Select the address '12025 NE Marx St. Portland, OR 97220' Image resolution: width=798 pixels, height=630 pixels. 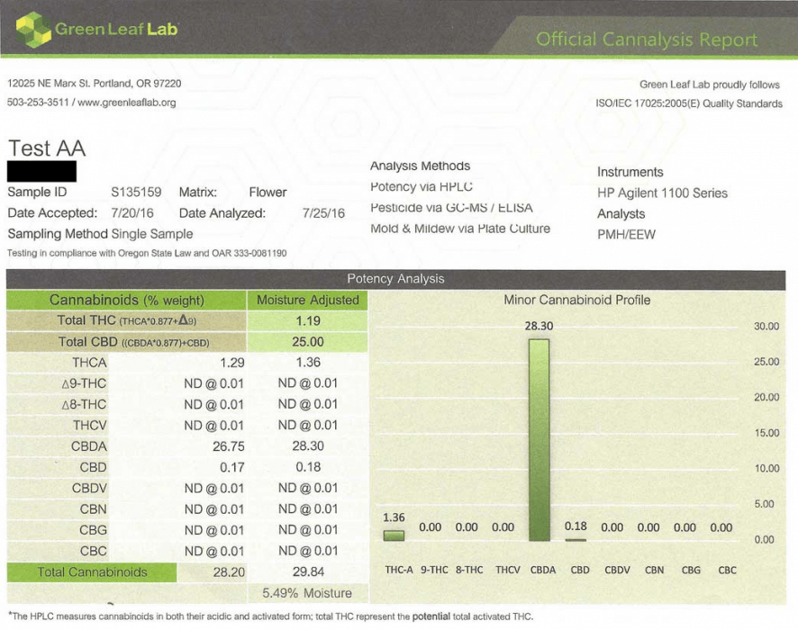95,84
